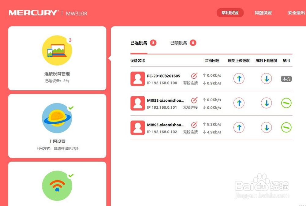Edit name of device at 192.168.0.102

pyautogui.click(x=194, y=125)
